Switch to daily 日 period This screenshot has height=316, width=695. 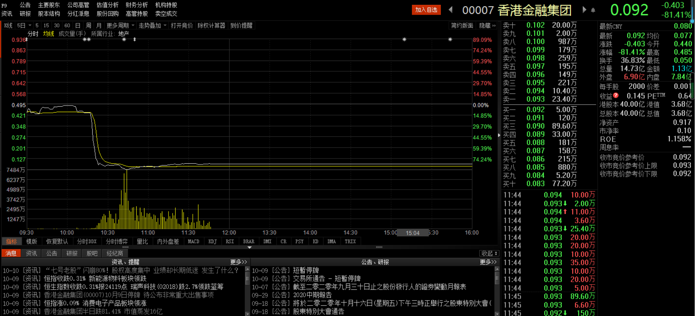click(78, 26)
